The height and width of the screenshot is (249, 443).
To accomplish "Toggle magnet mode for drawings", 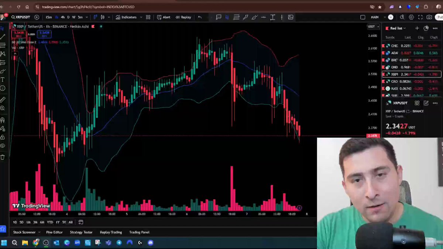I will coord(3,120).
